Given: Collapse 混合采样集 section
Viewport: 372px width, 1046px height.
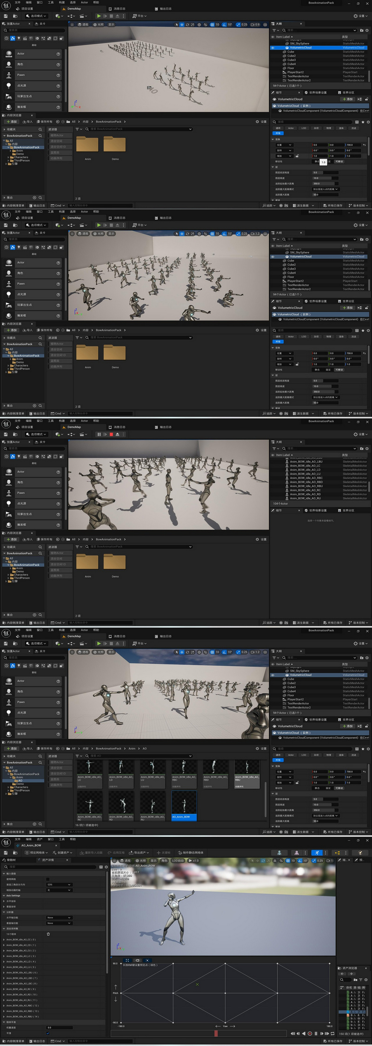Looking at the screenshot, I should point(4,928).
